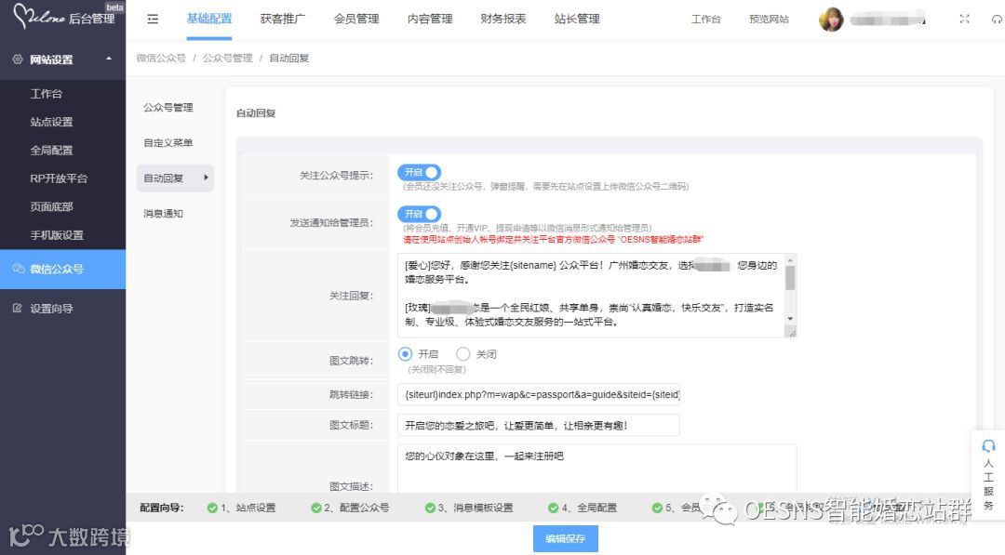Screen dimensions: 1005x555
Task: Select 手机版设置 in the sidebar
Action: click(57, 234)
